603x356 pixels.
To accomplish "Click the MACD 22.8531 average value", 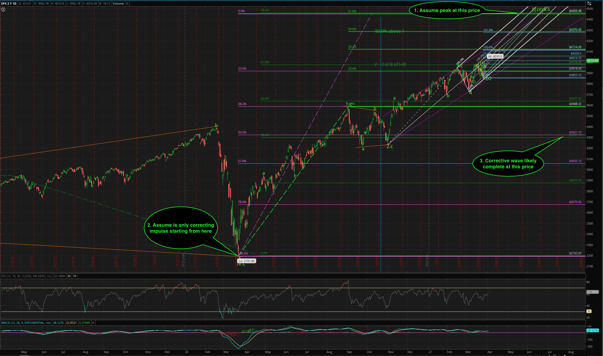I will point(71,323).
